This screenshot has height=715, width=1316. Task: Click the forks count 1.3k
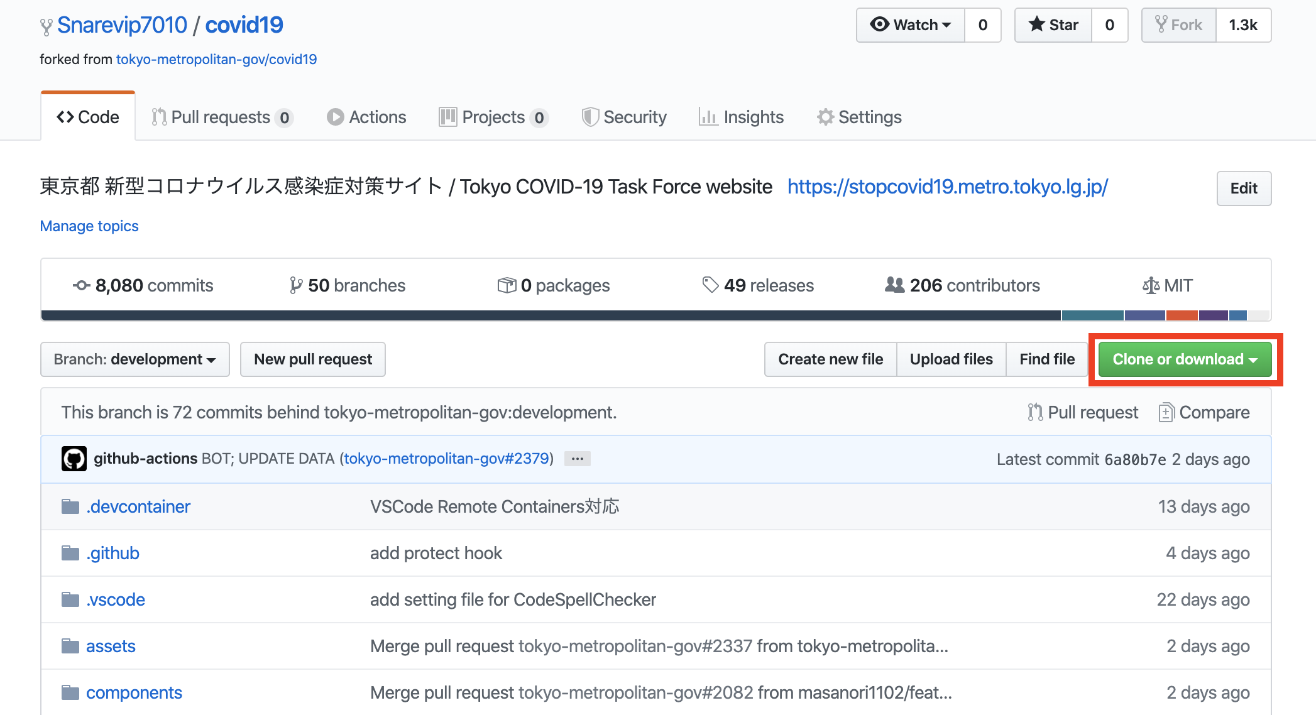(x=1244, y=25)
